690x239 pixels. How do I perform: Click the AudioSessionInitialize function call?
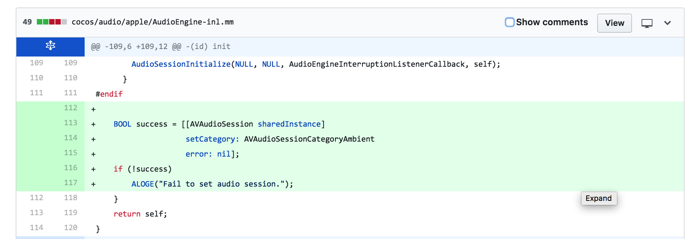tap(181, 64)
